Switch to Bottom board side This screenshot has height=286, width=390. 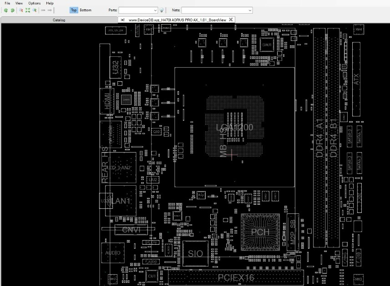[x=86, y=10]
